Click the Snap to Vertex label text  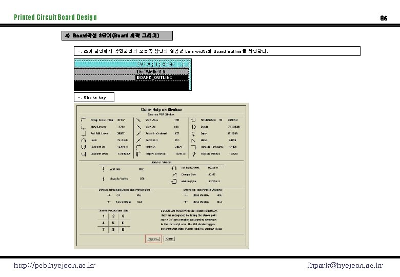119,179
